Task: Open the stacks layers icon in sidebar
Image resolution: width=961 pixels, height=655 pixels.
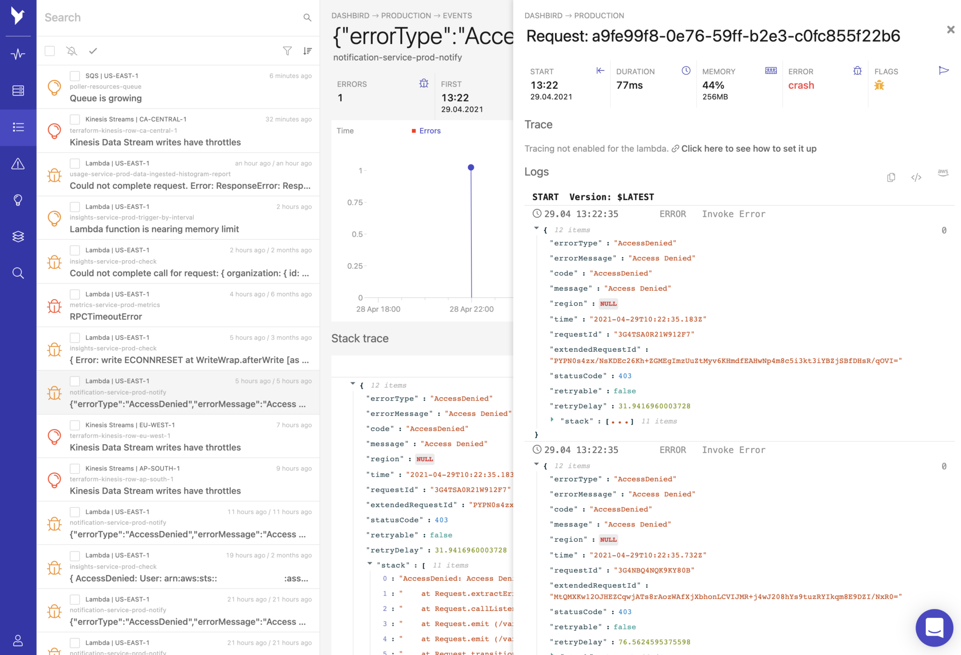Action: 18,237
